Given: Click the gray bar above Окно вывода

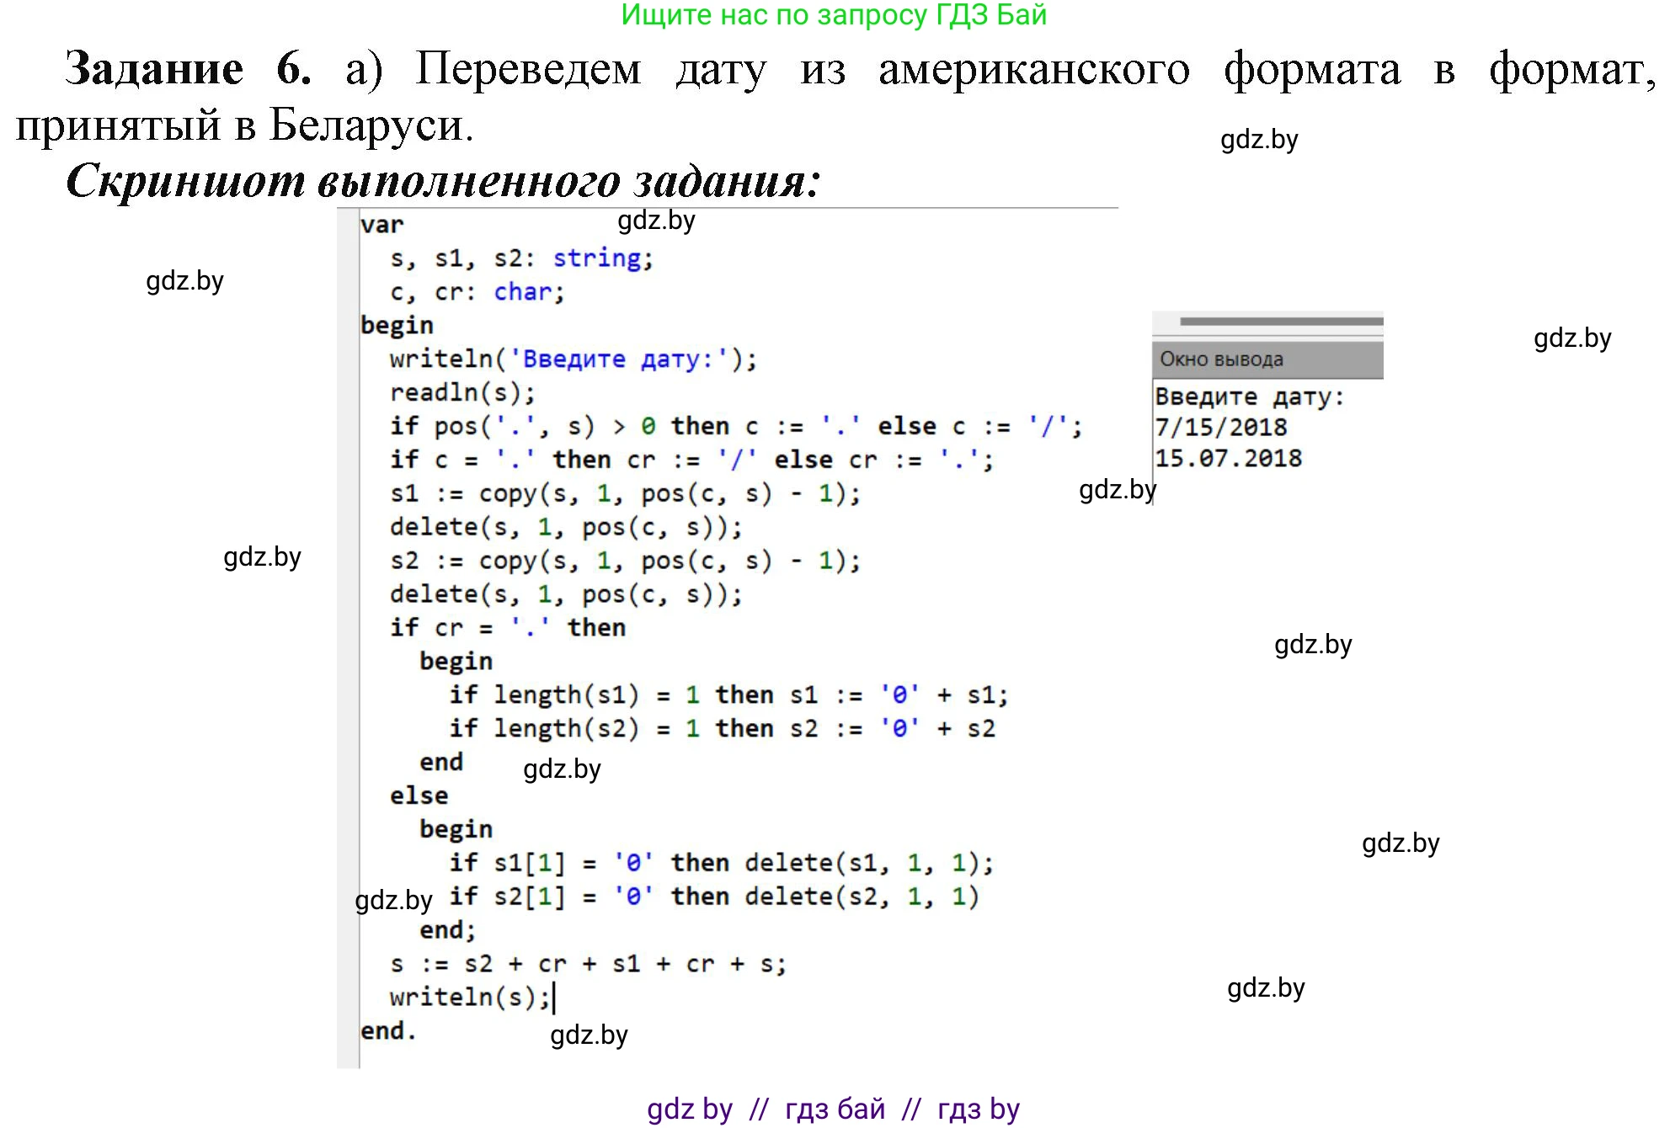Looking at the screenshot, I should click(1280, 320).
